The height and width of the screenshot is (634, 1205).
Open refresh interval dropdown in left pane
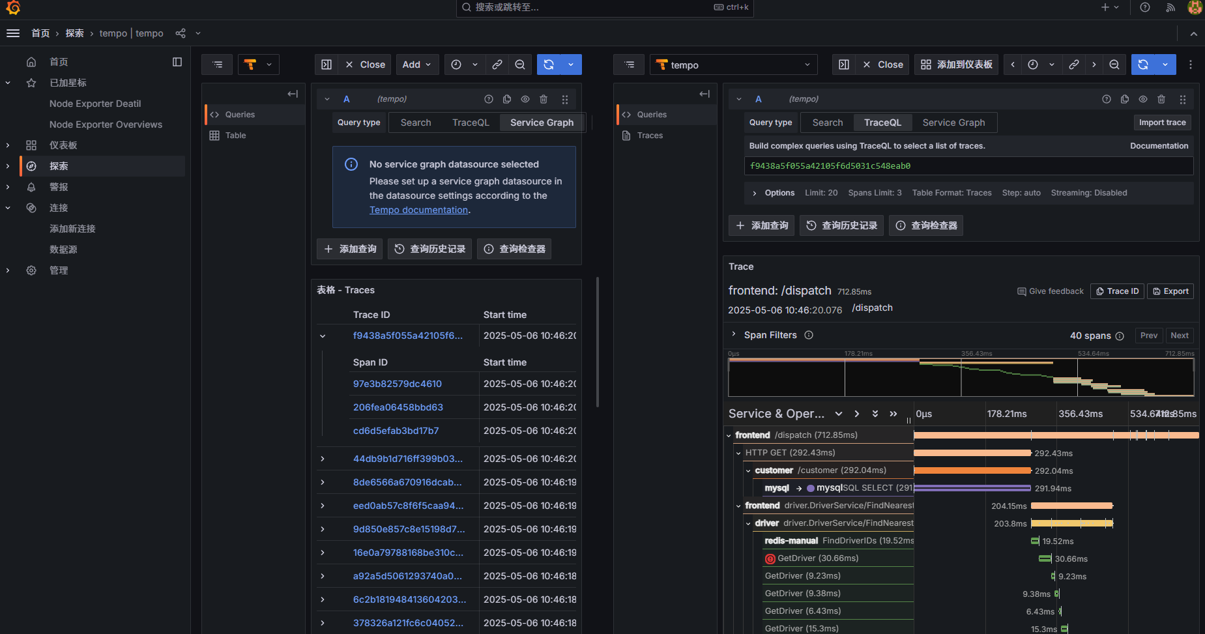(x=571, y=65)
